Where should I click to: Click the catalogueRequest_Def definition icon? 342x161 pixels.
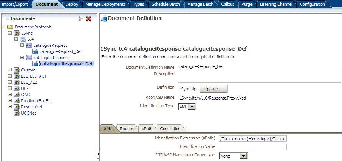click(35, 51)
